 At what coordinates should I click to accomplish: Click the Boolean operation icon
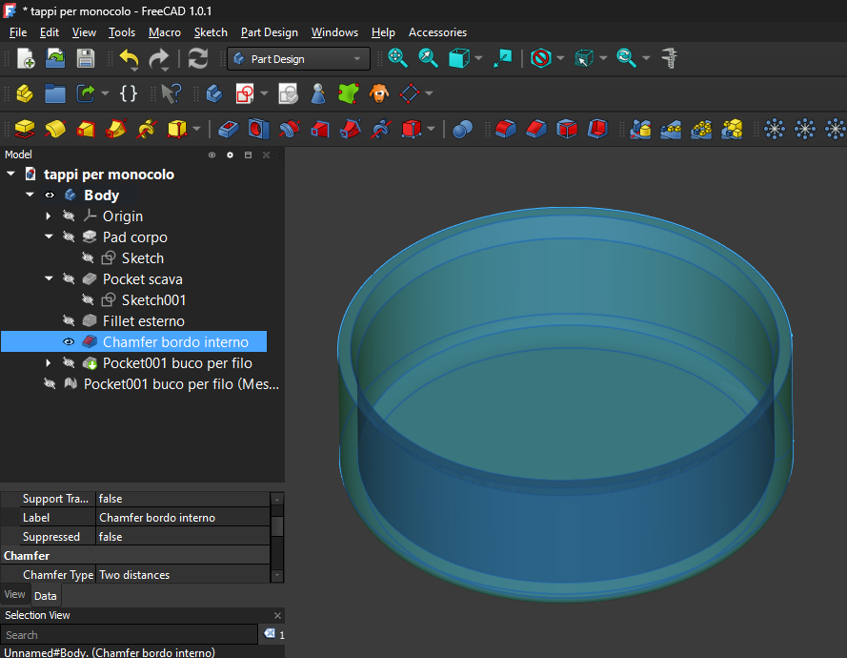pos(463,129)
